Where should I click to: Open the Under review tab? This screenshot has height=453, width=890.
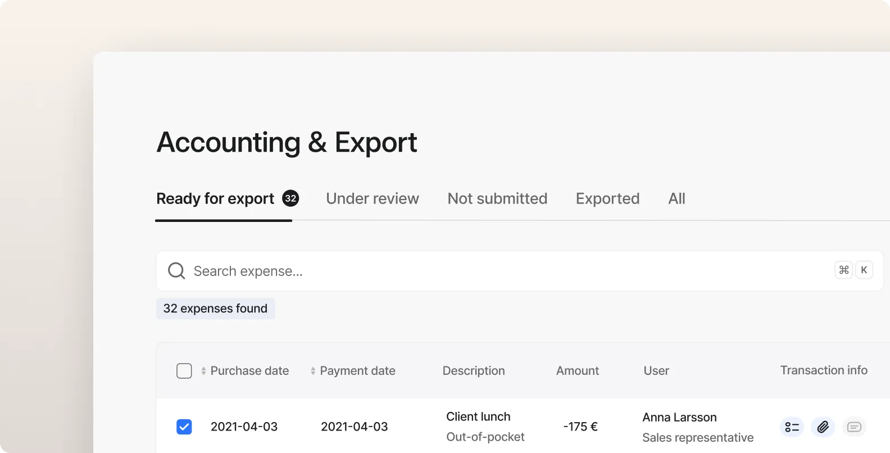[x=373, y=198]
